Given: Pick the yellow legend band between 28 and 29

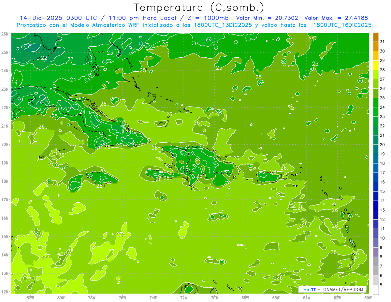Looking at the screenshot, I should (376, 65).
